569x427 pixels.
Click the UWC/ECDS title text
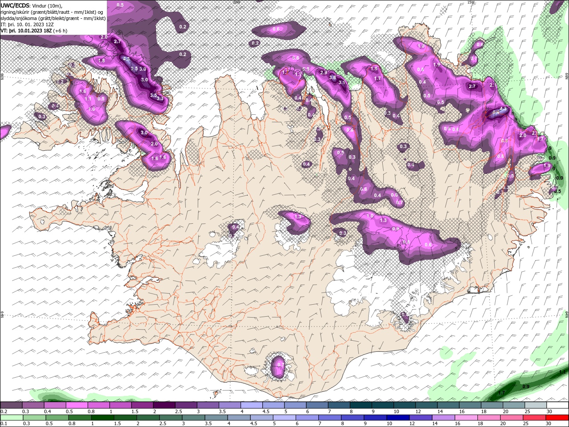pos(15,5)
